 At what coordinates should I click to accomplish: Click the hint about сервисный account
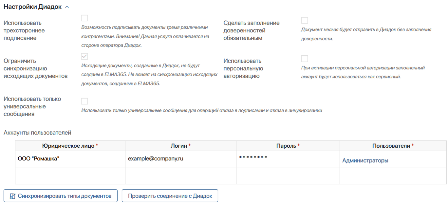tap(363, 72)
